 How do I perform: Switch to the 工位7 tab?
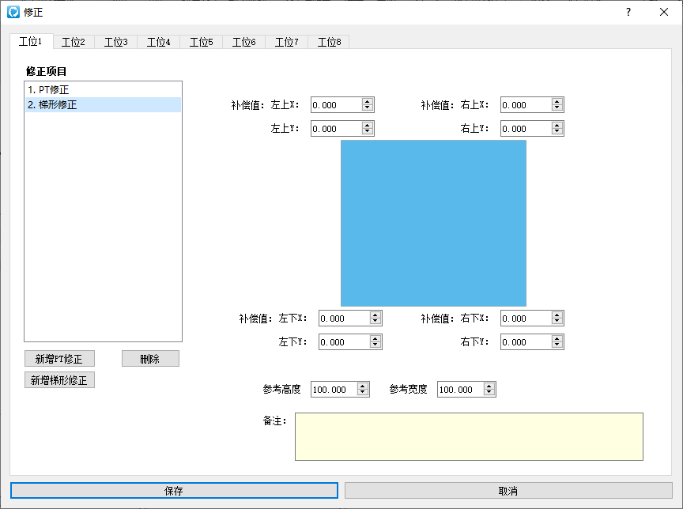tap(287, 42)
